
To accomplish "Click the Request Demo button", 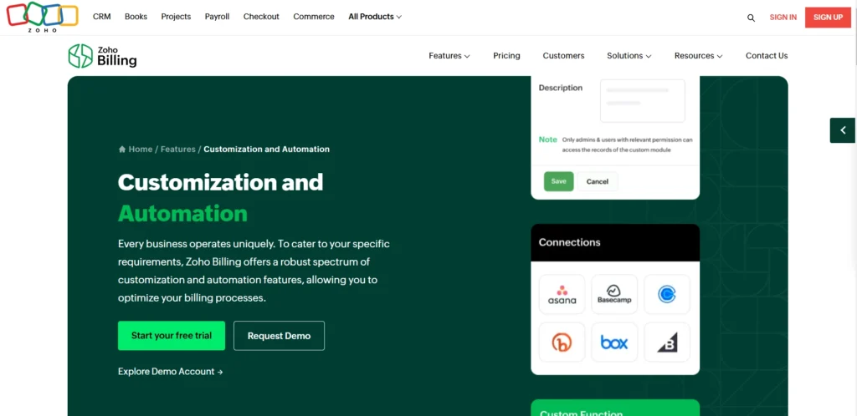I will pos(279,336).
